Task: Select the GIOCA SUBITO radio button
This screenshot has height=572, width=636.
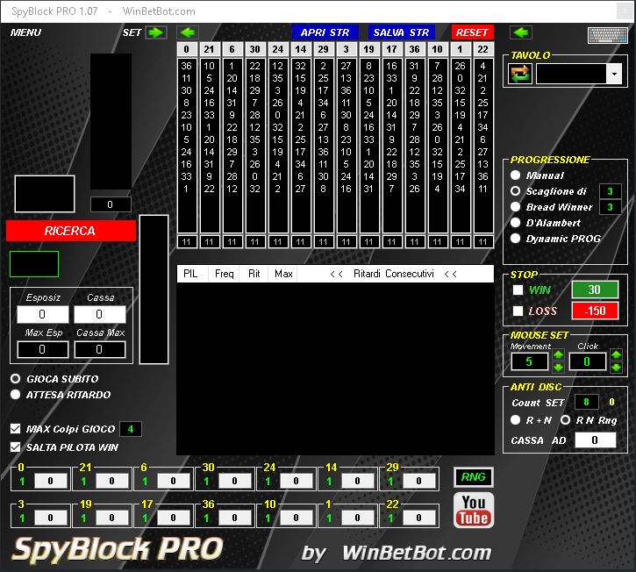Action: (15, 379)
